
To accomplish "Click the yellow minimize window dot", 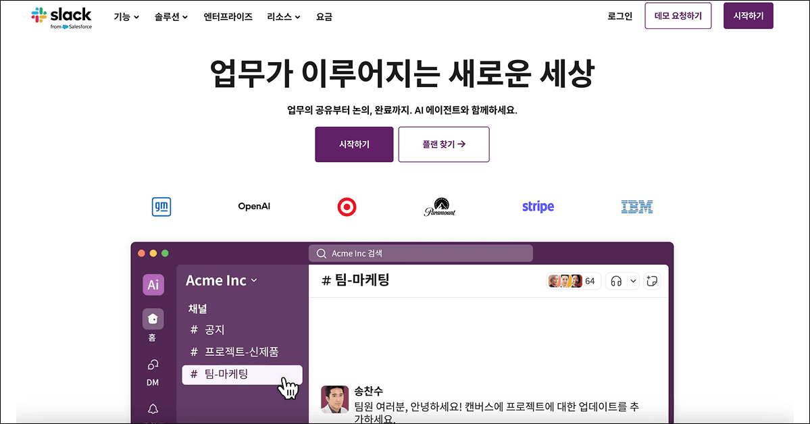I will point(153,253).
